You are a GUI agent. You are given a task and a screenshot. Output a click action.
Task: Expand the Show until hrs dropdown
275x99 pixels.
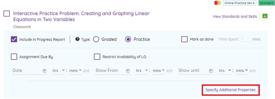(x=225, y=71)
